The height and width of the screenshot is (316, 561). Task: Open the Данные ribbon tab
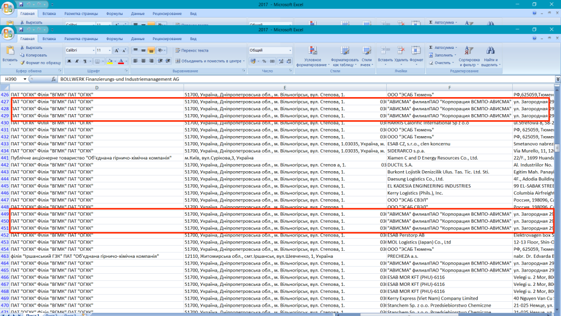[x=138, y=39]
